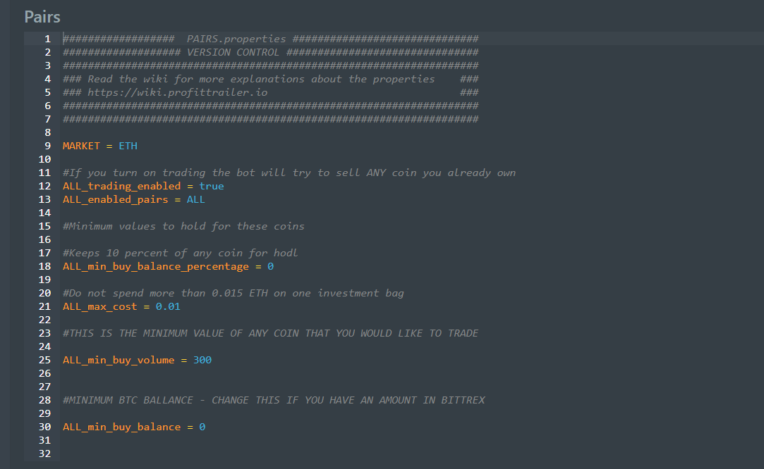The width and height of the screenshot is (764, 469).
Task: Click the ALL value of ALL_enabled_pairs
Action: pyautogui.click(x=195, y=199)
